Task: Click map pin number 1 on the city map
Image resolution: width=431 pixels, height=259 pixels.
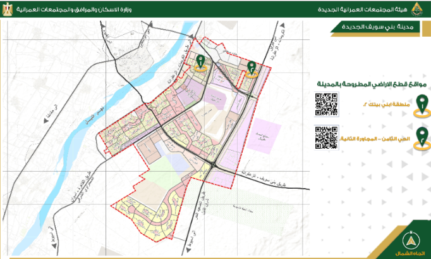Action: (201, 63)
